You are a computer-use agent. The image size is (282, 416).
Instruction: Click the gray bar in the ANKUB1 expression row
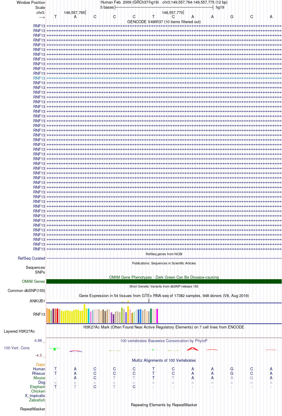[149, 301]
